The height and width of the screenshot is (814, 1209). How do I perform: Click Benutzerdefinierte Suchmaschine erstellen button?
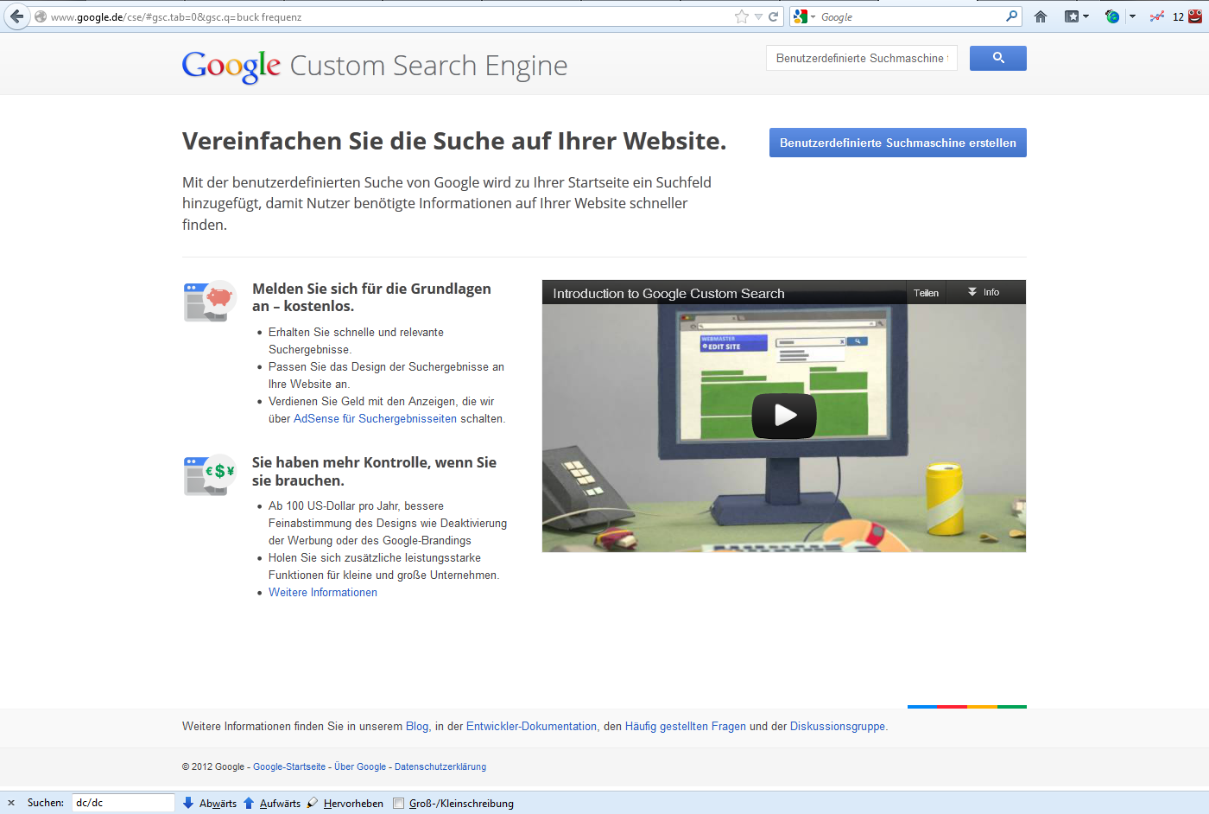(898, 143)
